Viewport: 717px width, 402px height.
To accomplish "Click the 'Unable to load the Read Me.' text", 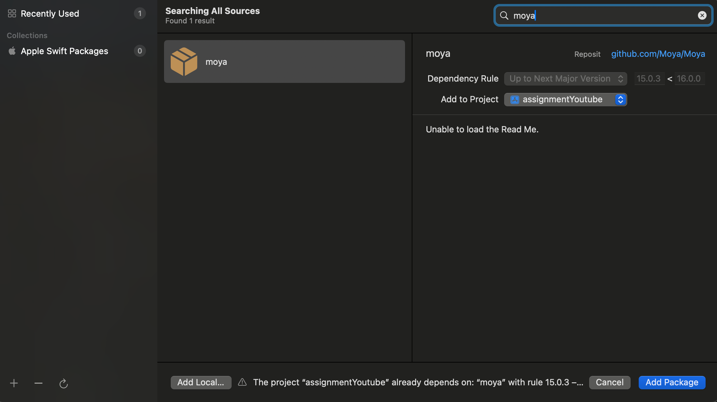I will point(482,129).
